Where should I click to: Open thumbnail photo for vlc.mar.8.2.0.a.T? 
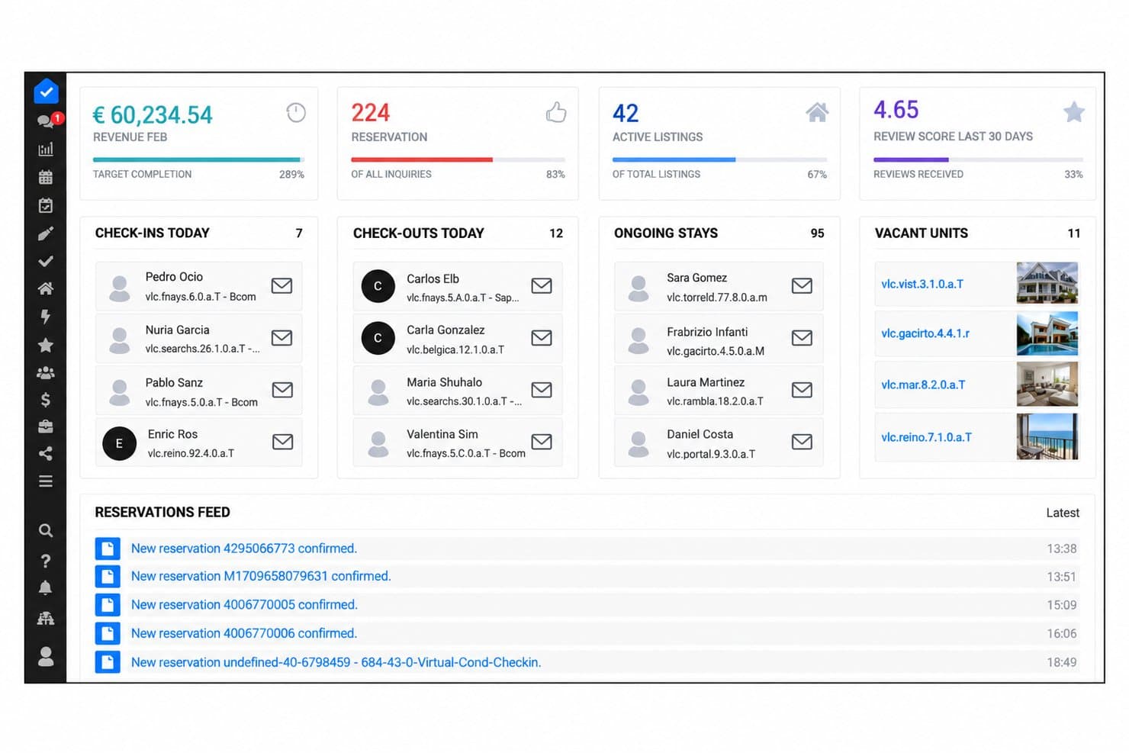pyautogui.click(x=1047, y=385)
